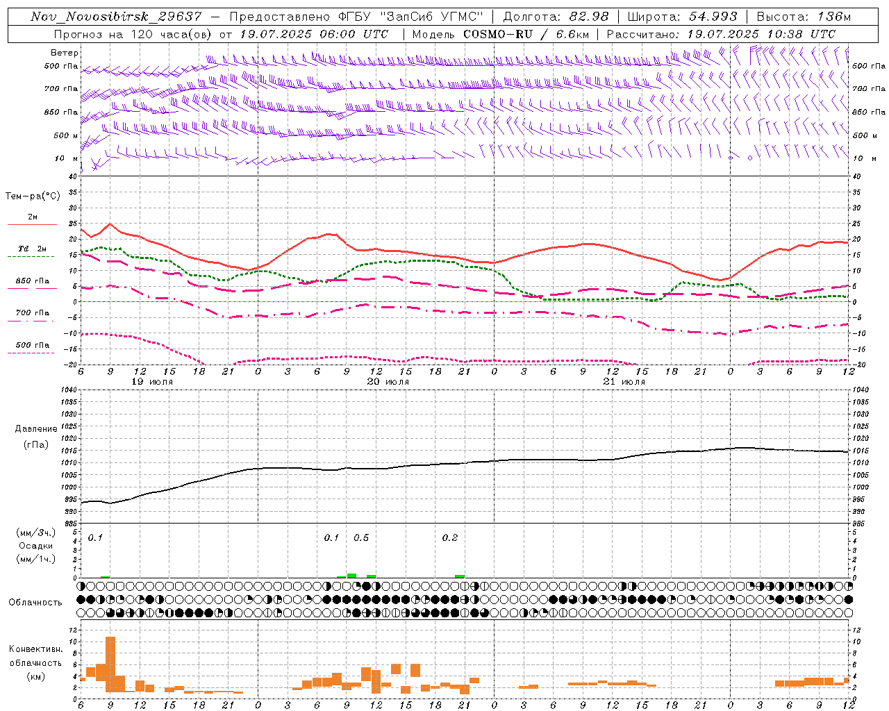Click the 0.5 precipitation value label
The width and height of the screenshot is (889, 711).
tap(361, 537)
